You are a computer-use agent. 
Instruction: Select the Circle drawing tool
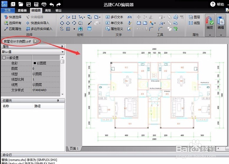(x=62, y=23)
